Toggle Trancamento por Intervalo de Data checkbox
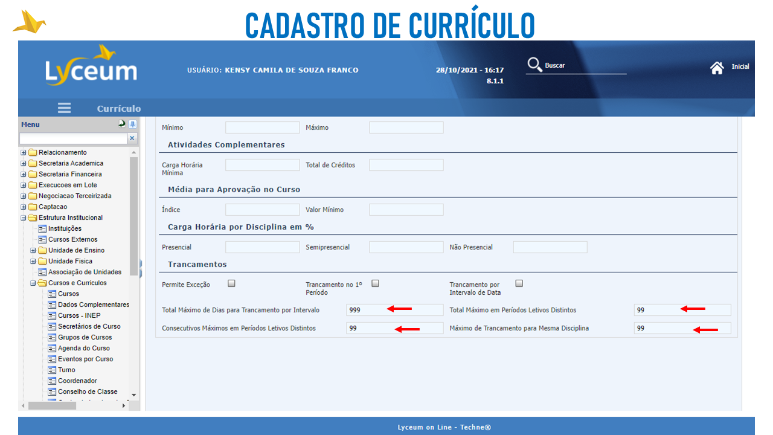Image resolution: width=773 pixels, height=435 pixels. (519, 283)
